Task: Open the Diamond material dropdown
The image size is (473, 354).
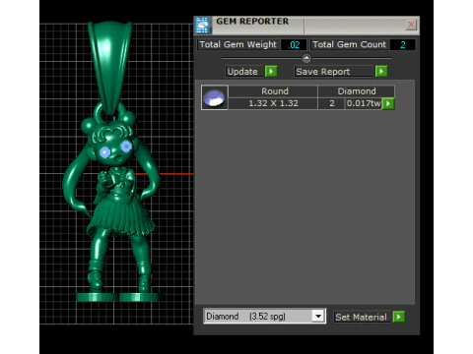Action: click(318, 317)
